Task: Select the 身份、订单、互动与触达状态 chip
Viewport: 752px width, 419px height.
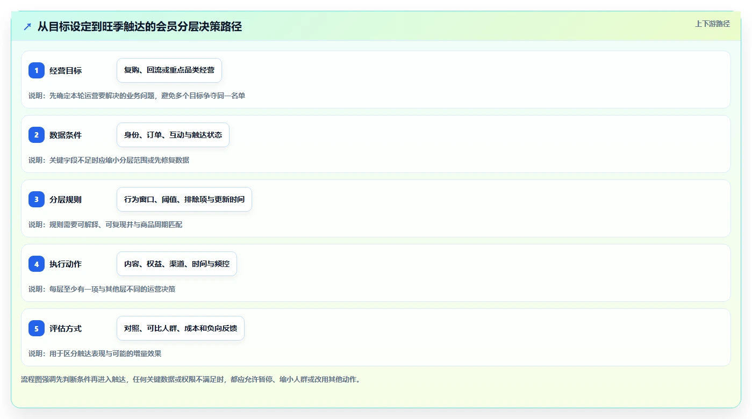Action: pos(173,135)
